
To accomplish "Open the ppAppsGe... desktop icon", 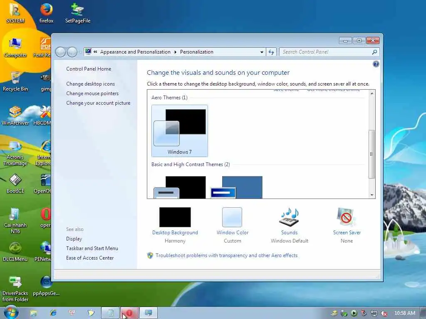I will tap(46, 286).
